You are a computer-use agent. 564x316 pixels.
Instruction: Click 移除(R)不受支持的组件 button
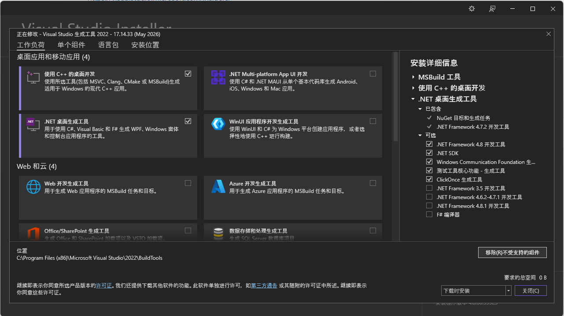coord(512,252)
